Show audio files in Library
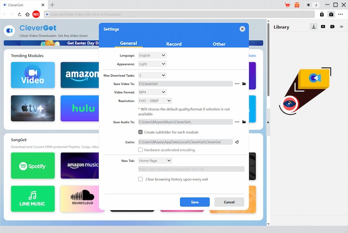Viewport: 348px width, 233px height. tap(342, 26)
